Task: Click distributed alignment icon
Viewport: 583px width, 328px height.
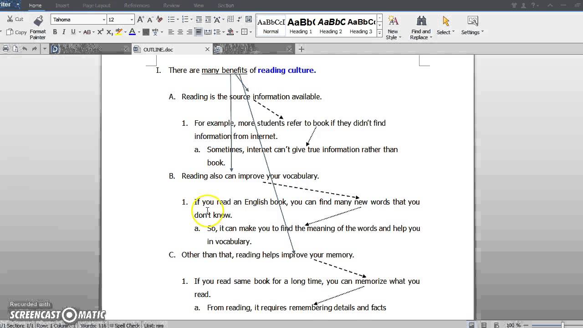Action: click(208, 32)
